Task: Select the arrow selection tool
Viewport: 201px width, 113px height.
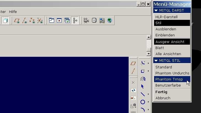Action: tap(142, 86)
